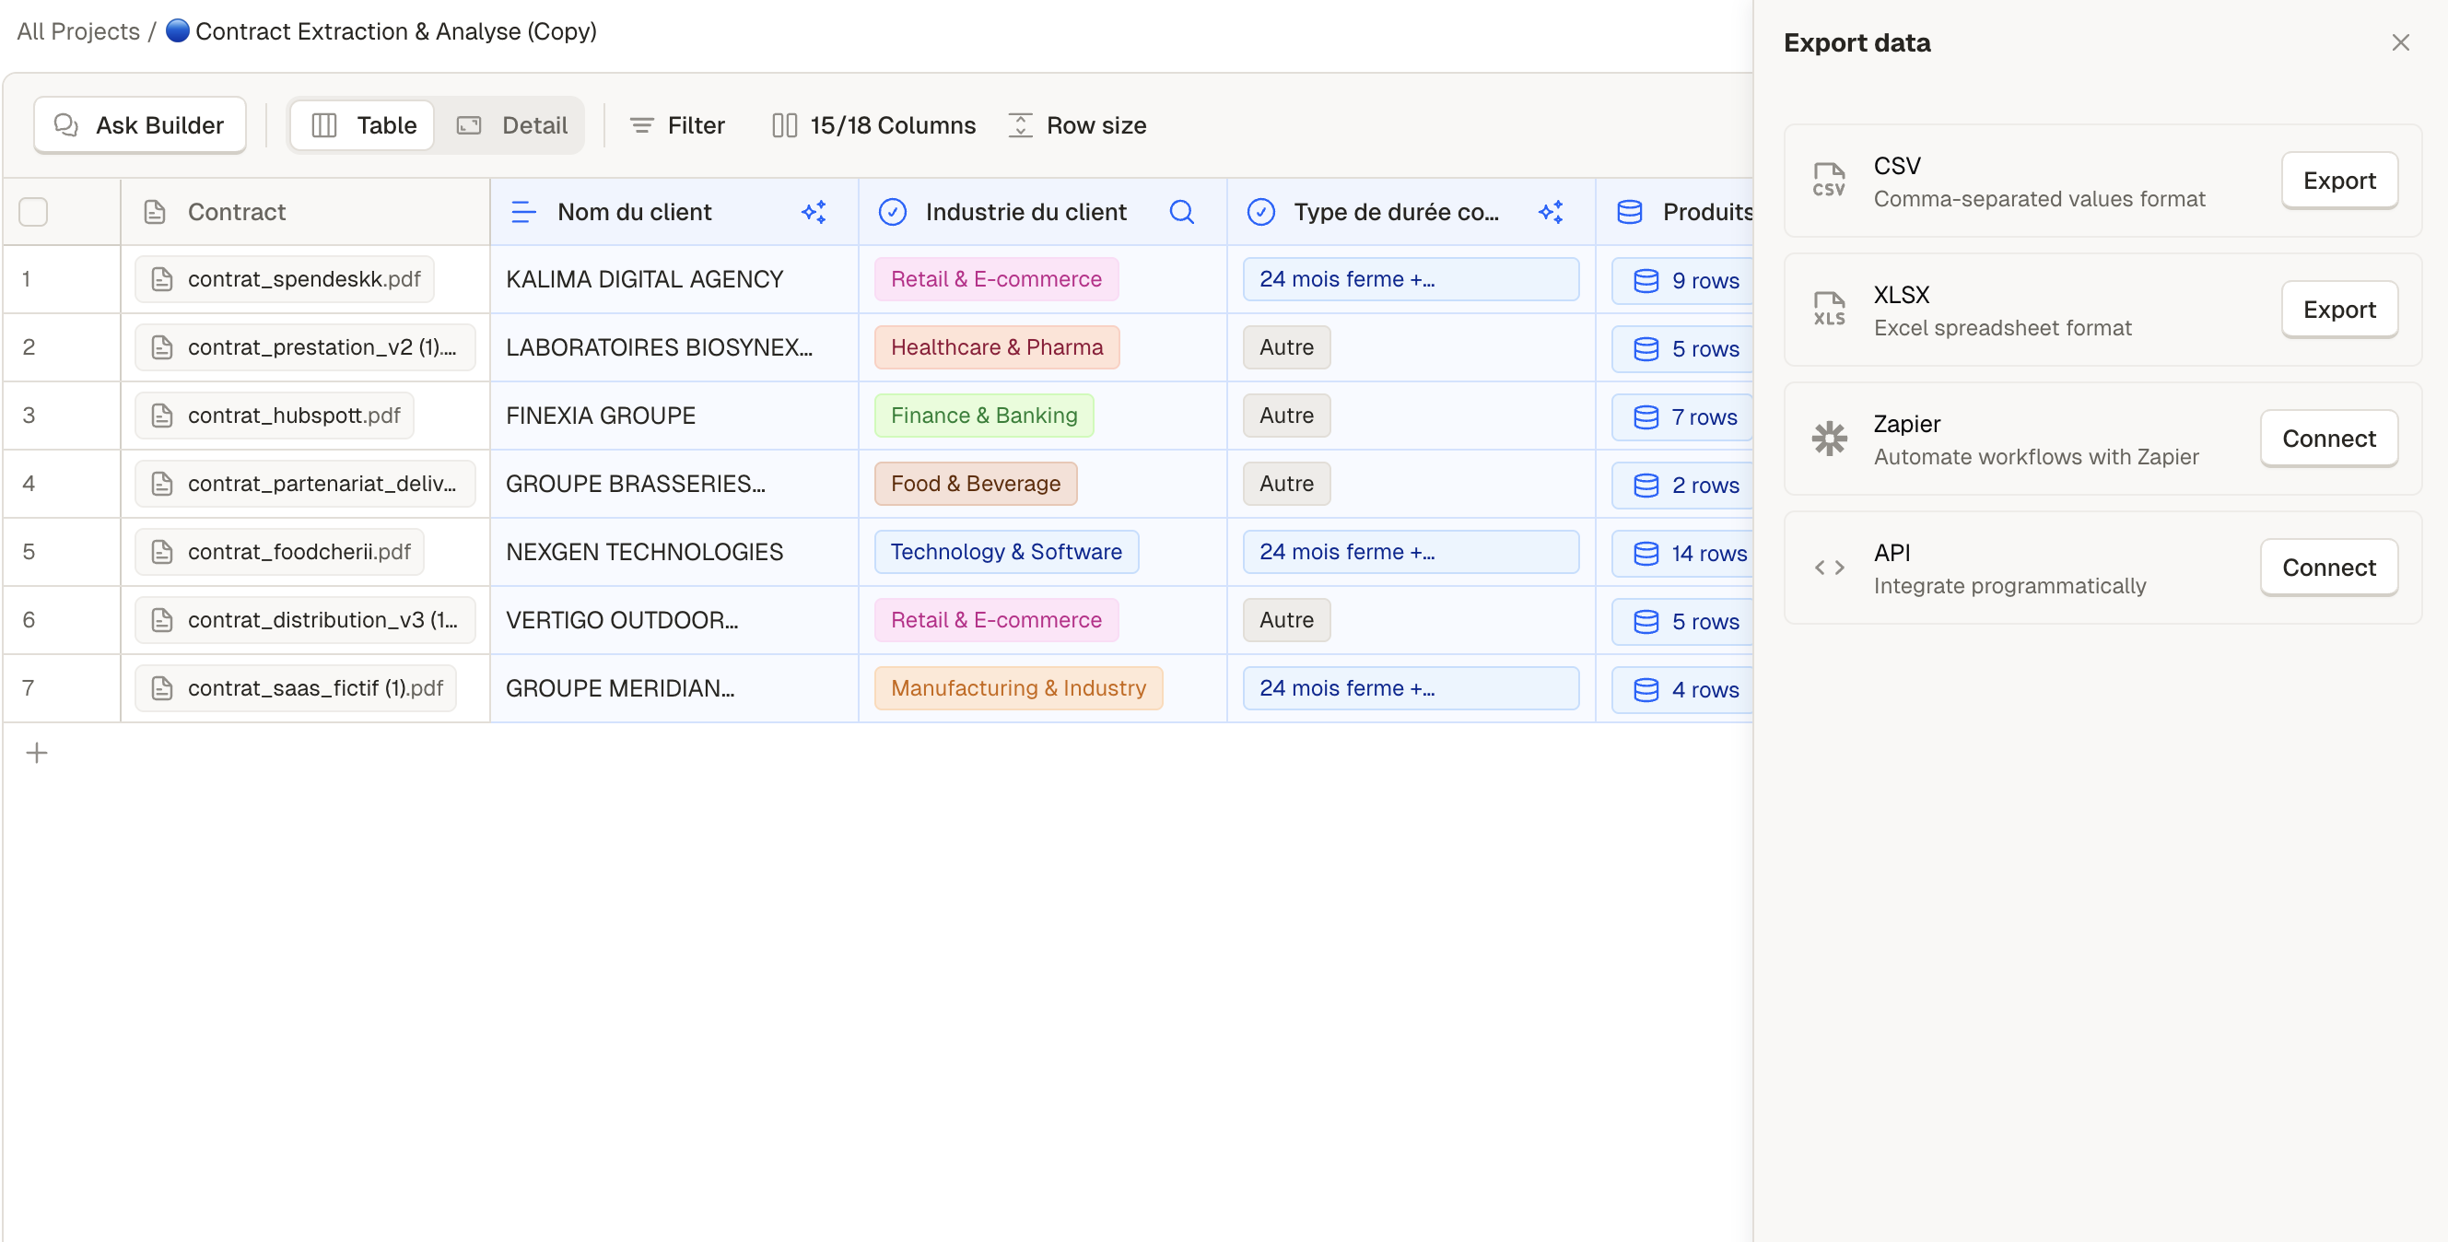Click the database icon in Produits column header

1629,212
